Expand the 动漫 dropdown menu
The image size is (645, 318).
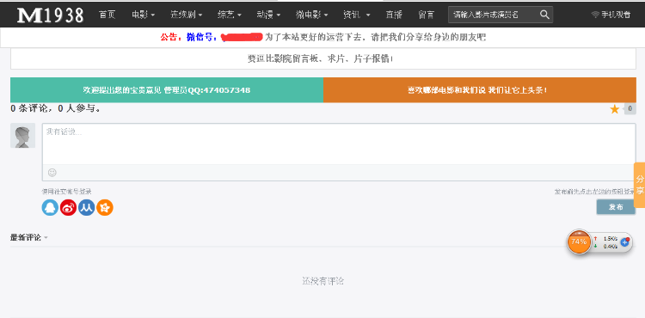(268, 15)
